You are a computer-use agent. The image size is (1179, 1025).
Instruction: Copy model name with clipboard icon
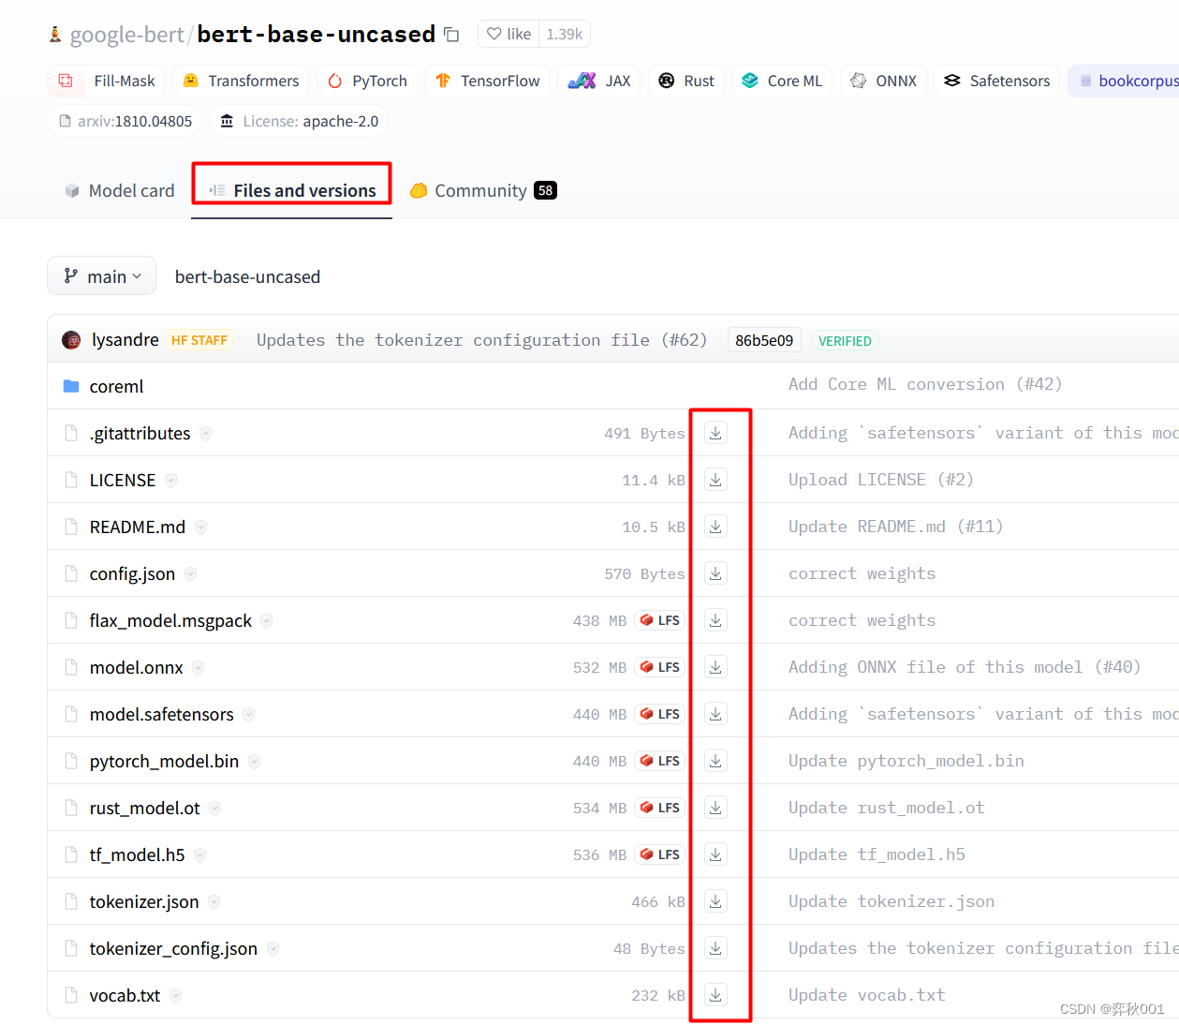(451, 35)
